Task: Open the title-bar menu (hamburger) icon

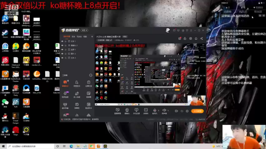Action: click(x=191, y=30)
